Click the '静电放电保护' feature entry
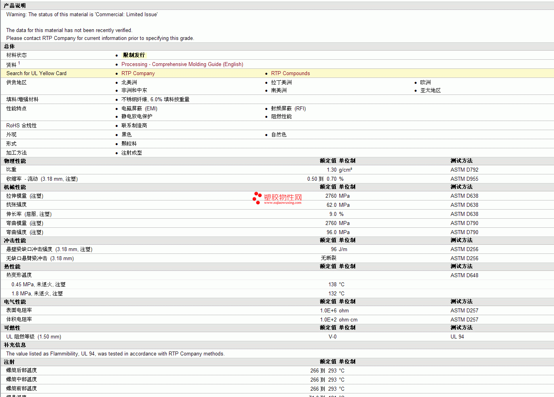554x397 pixels. pyautogui.click(x=137, y=117)
